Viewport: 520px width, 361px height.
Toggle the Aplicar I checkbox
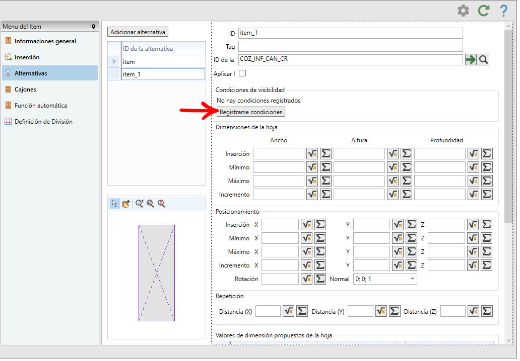point(242,73)
